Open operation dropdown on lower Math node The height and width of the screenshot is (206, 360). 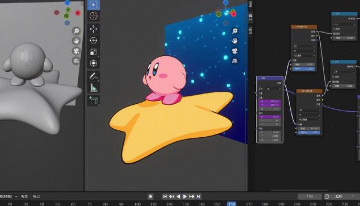344,72
